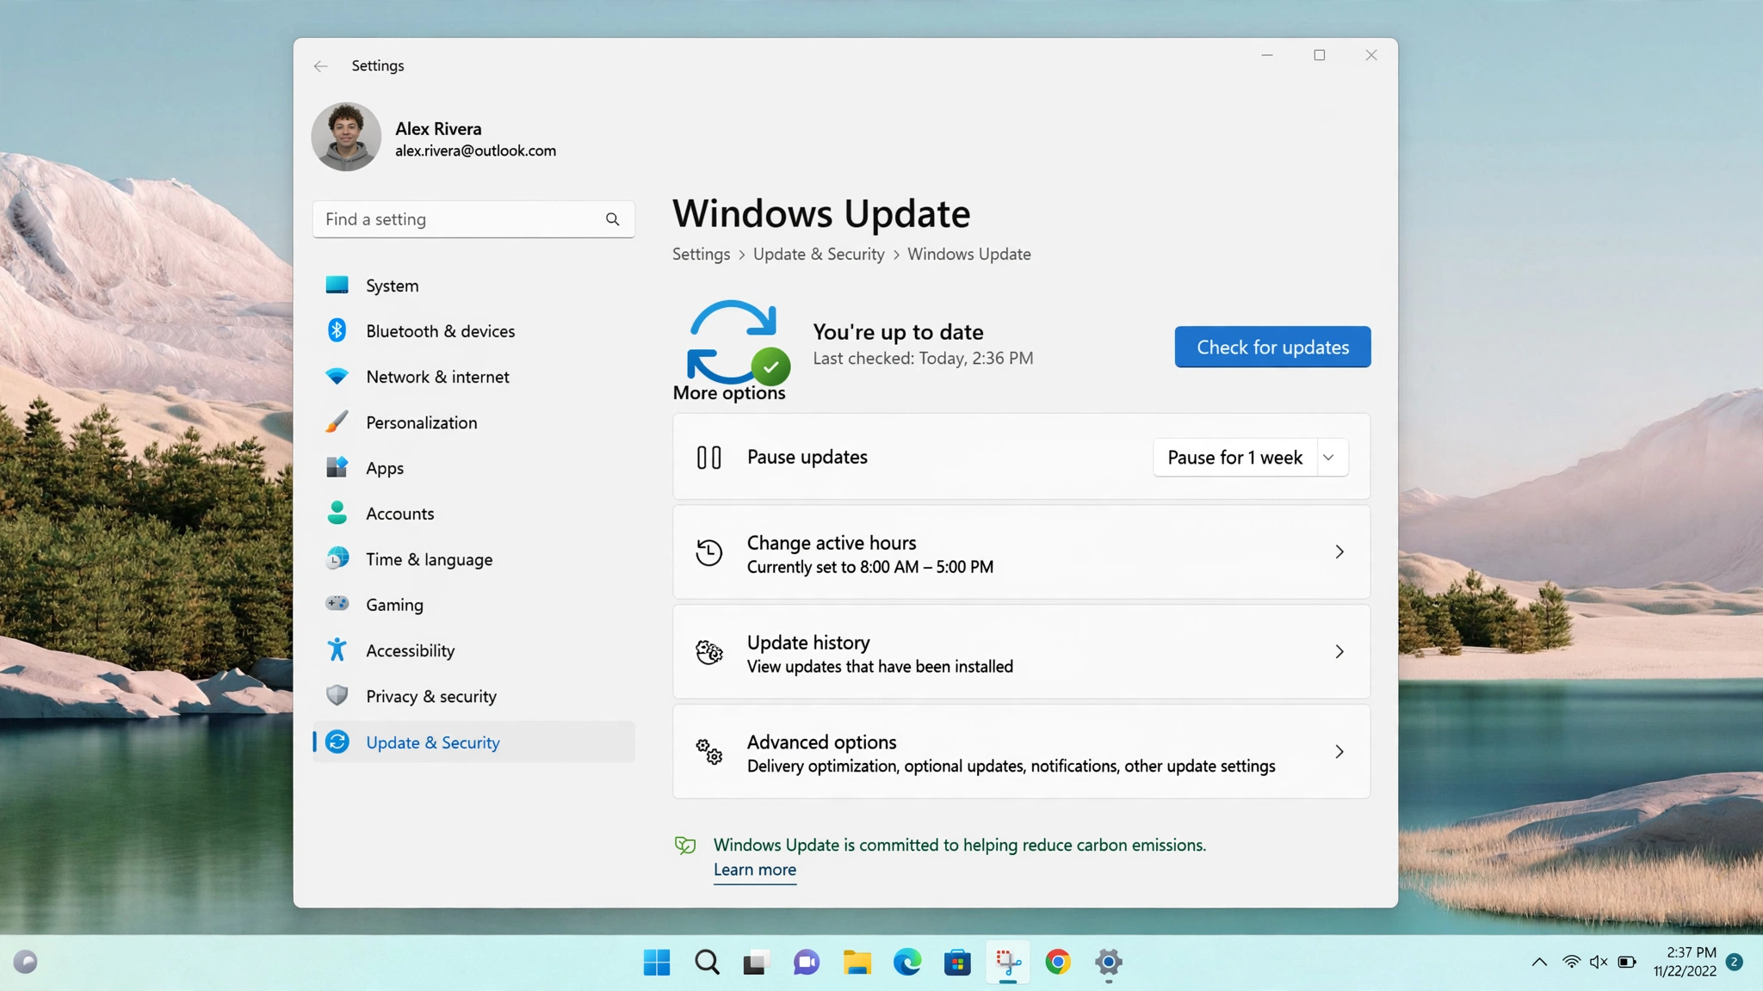Launch the Chat app from taskbar
The image size is (1763, 991).
pos(807,962)
